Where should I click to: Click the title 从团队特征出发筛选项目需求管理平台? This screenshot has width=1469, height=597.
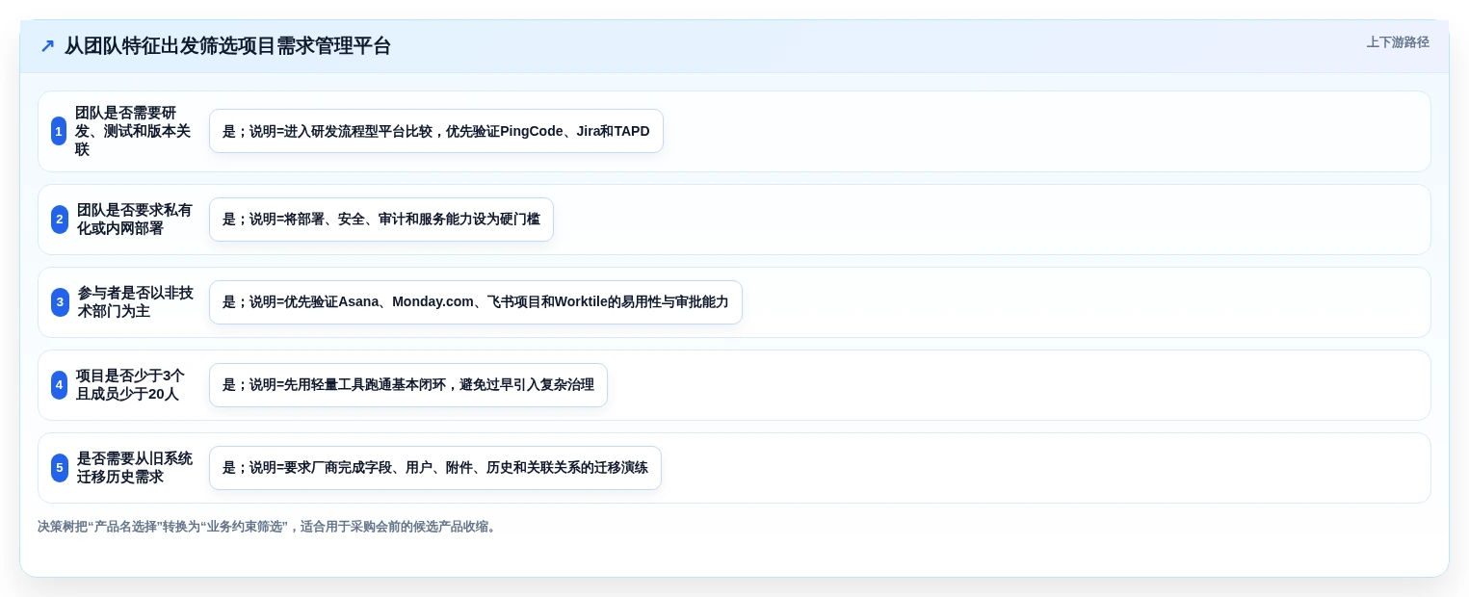[227, 46]
